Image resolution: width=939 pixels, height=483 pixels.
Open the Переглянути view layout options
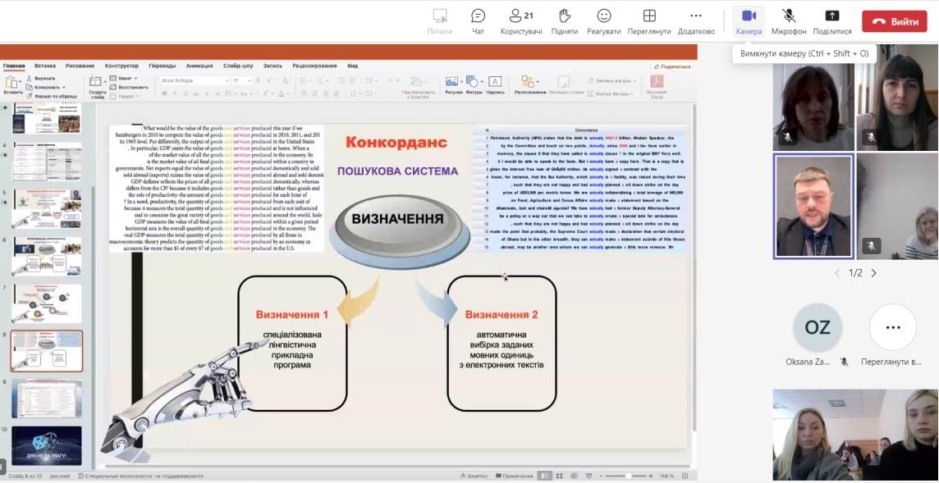pos(648,16)
